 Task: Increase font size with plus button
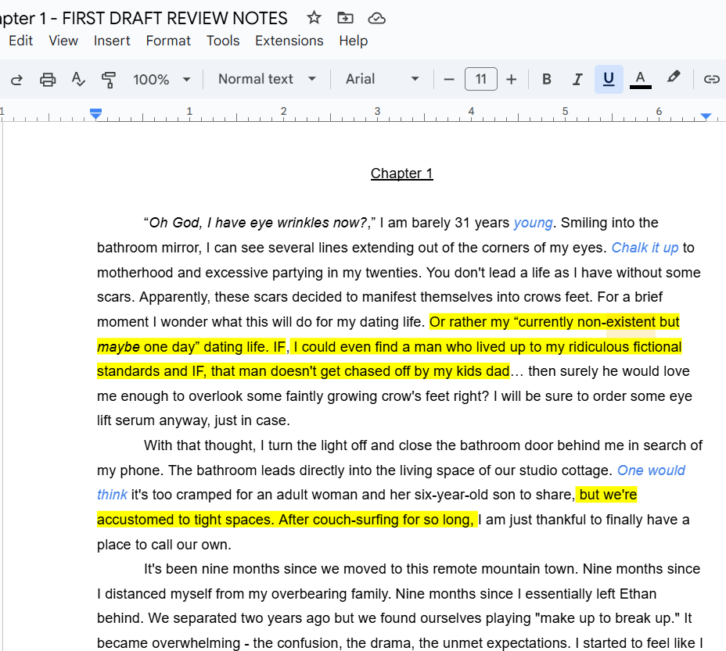[x=512, y=79]
